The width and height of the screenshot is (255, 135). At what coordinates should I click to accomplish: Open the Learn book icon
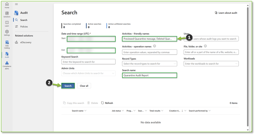[x=7, y=22]
